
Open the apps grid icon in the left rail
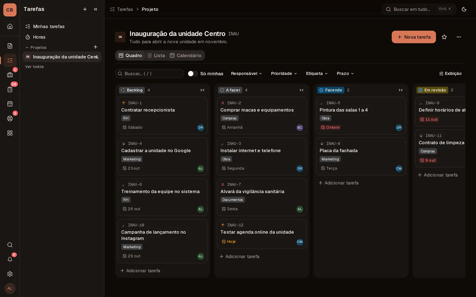(10, 133)
